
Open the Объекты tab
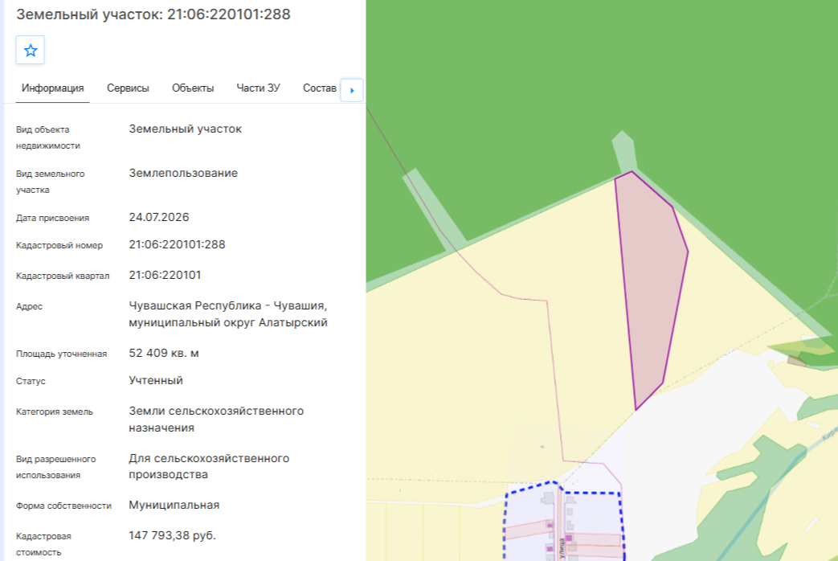pyautogui.click(x=193, y=88)
